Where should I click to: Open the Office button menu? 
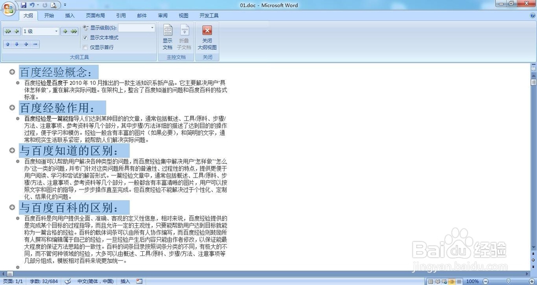point(8,8)
